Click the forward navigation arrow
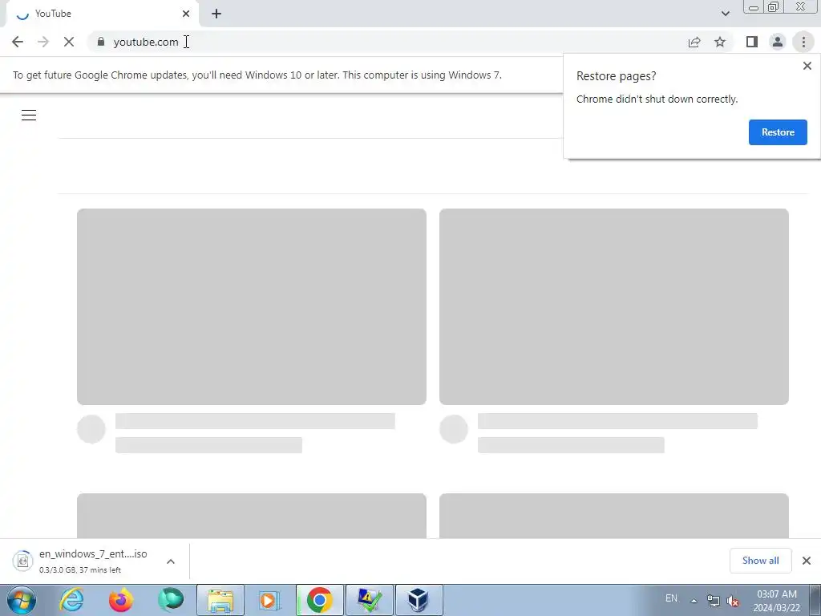The height and width of the screenshot is (616, 821). tap(43, 42)
